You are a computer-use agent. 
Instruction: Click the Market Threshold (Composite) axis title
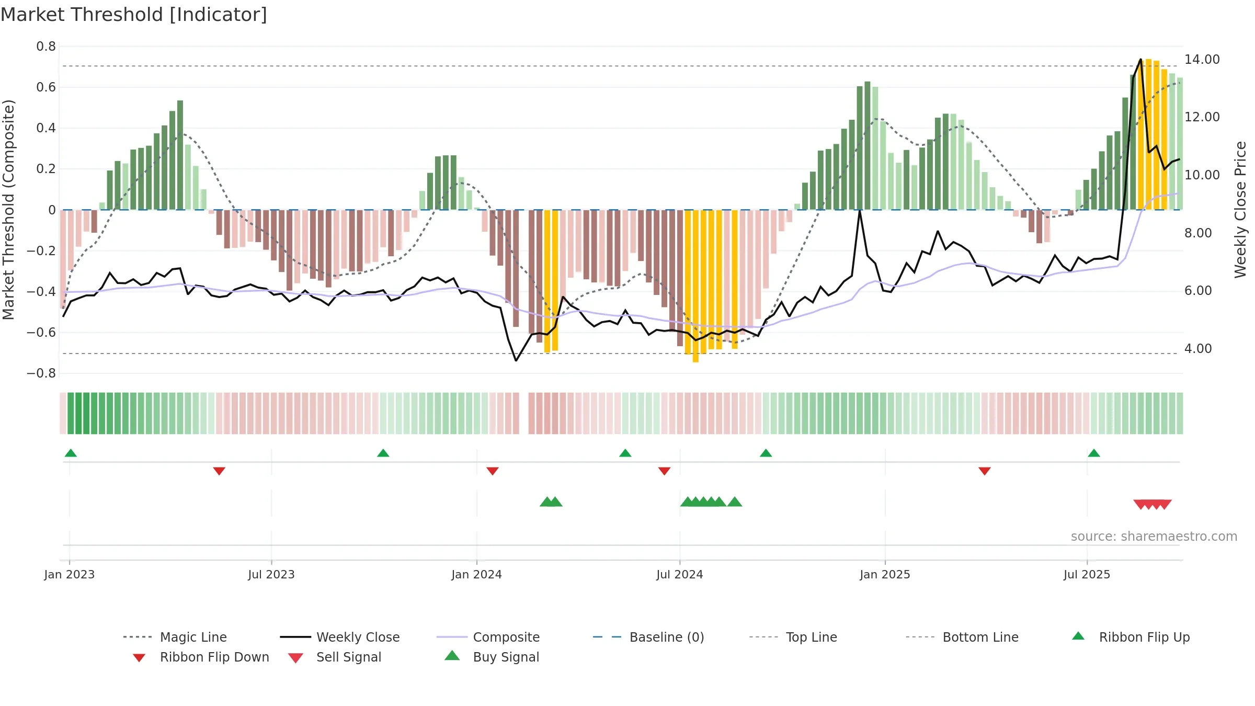(8, 209)
